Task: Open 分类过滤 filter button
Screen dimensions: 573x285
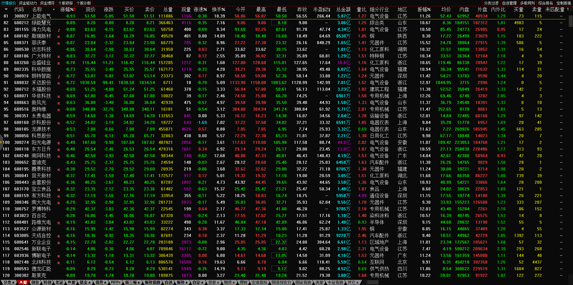Action: (x=491, y=3)
